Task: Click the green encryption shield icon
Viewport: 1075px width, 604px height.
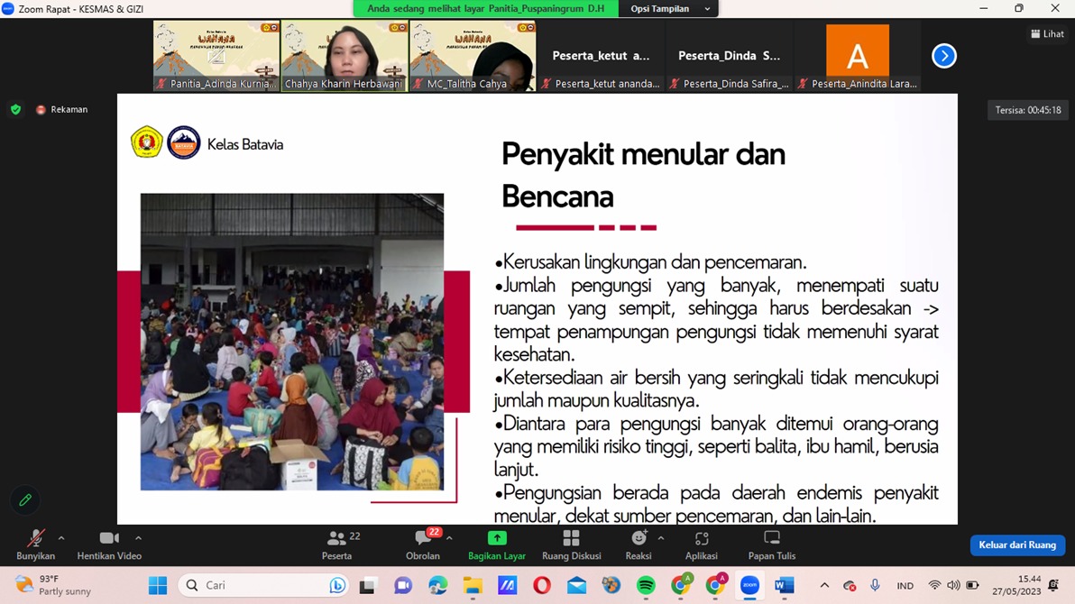Action: (15, 110)
